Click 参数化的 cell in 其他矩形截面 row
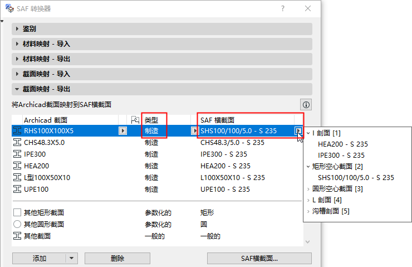This screenshot has width=412, height=267. pos(158,212)
